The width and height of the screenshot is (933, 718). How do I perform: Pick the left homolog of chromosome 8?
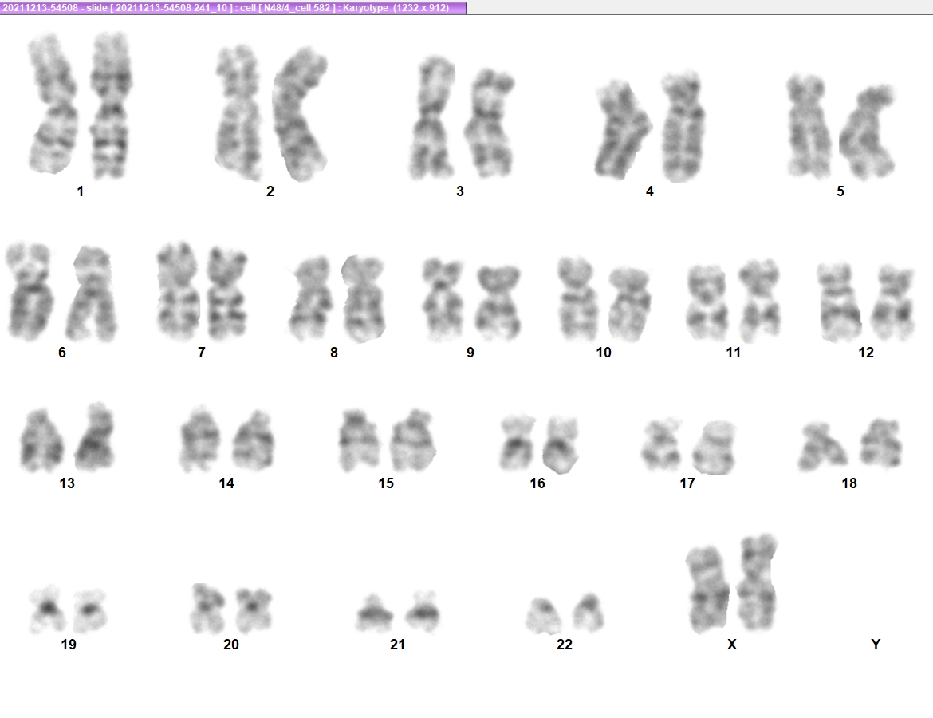311,299
